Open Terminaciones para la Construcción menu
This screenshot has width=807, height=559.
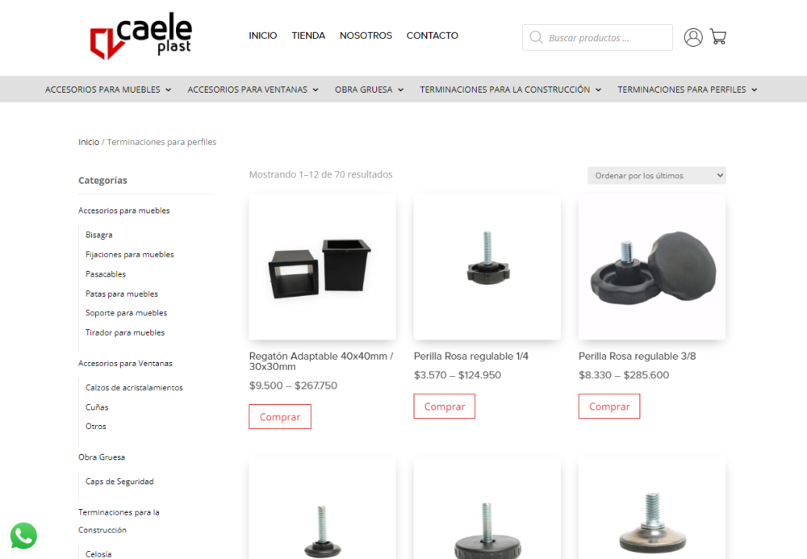[510, 90]
